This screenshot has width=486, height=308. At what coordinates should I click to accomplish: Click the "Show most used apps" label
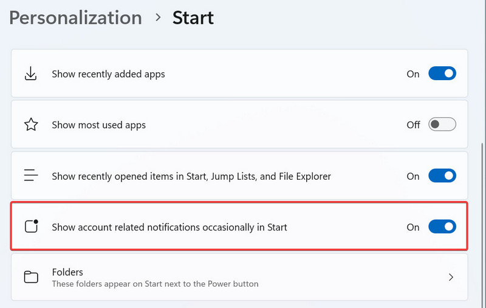click(98, 125)
